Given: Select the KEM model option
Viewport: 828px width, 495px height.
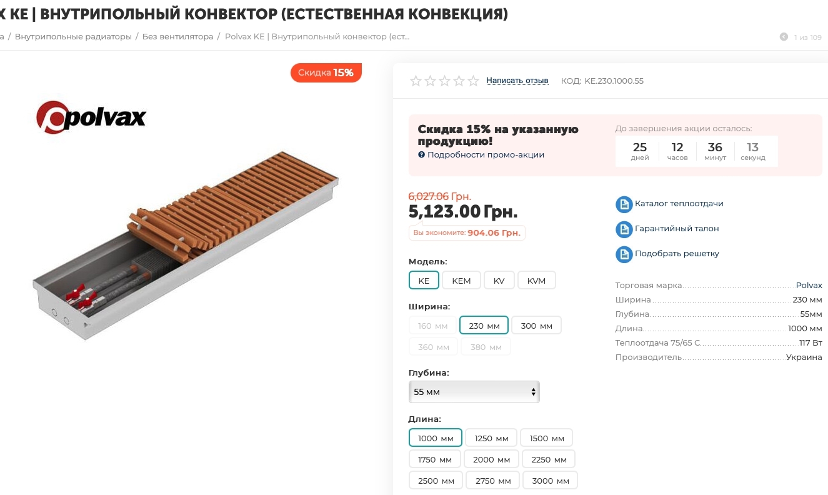Looking at the screenshot, I should point(461,281).
